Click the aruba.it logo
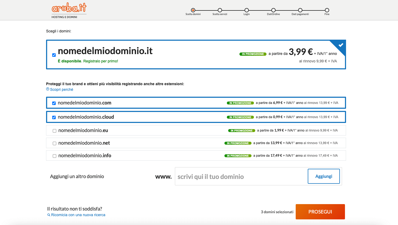 (x=69, y=9)
